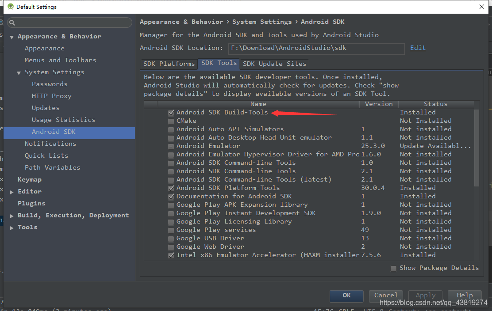Image resolution: width=492 pixels, height=311 pixels.
Task: Tick Android Auto Desktop Head Unit emulator
Action: tap(171, 138)
